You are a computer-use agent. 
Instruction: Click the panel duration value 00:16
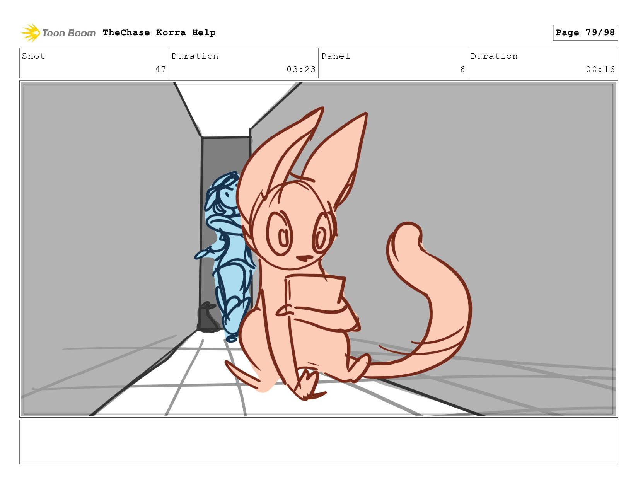coord(600,69)
